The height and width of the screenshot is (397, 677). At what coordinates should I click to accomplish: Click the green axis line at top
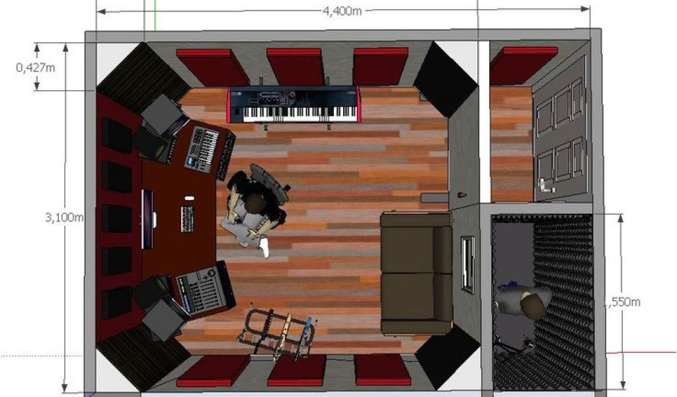[x=155, y=15]
